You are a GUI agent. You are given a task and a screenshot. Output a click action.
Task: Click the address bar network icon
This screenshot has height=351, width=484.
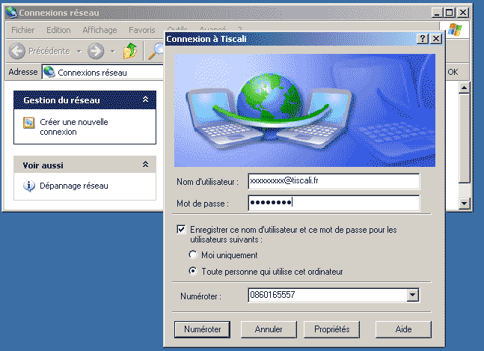tap(49, 73)
